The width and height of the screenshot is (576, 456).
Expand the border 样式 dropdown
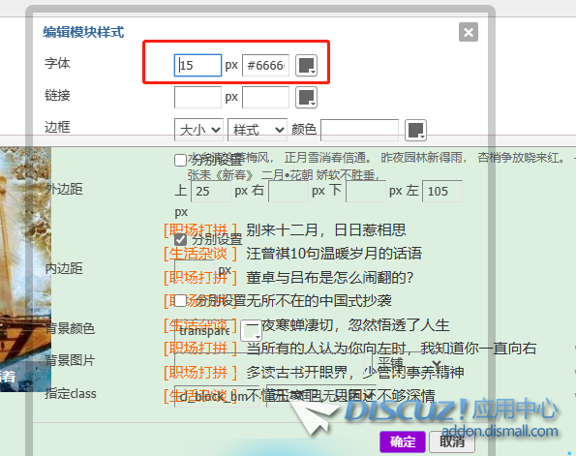coord(258,130)
